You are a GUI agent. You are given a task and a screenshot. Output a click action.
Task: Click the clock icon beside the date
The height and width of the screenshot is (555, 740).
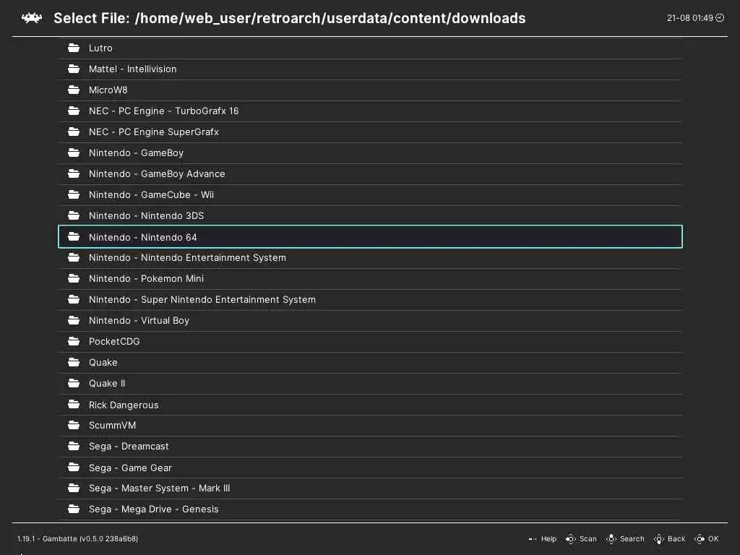(720, 18)
